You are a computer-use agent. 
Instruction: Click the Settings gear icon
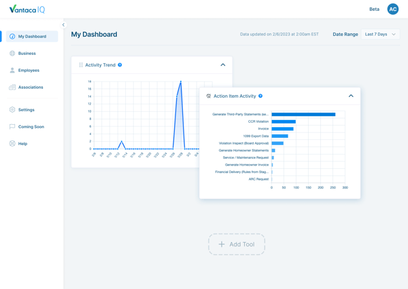12,110
